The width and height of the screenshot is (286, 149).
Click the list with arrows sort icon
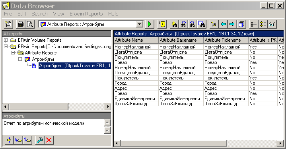point(263,24)
